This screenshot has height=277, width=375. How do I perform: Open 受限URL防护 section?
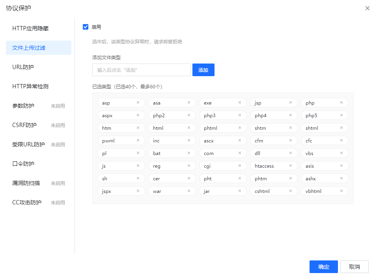(39, 144)
